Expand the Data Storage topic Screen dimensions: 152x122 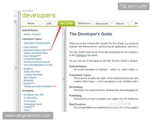[x=23, y=56]
